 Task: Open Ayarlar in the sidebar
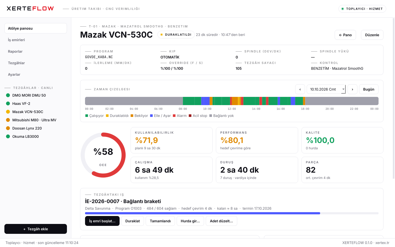36,74
